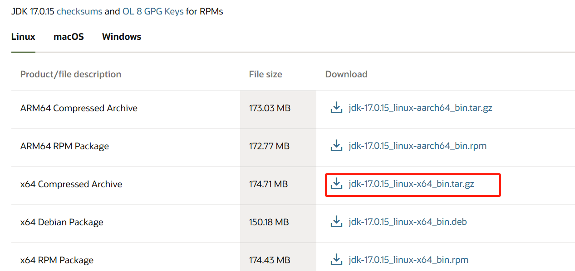Download jdk-17.0.15_linux-x64_bin.rpm

pyautogui.click(x=408, y=260)
